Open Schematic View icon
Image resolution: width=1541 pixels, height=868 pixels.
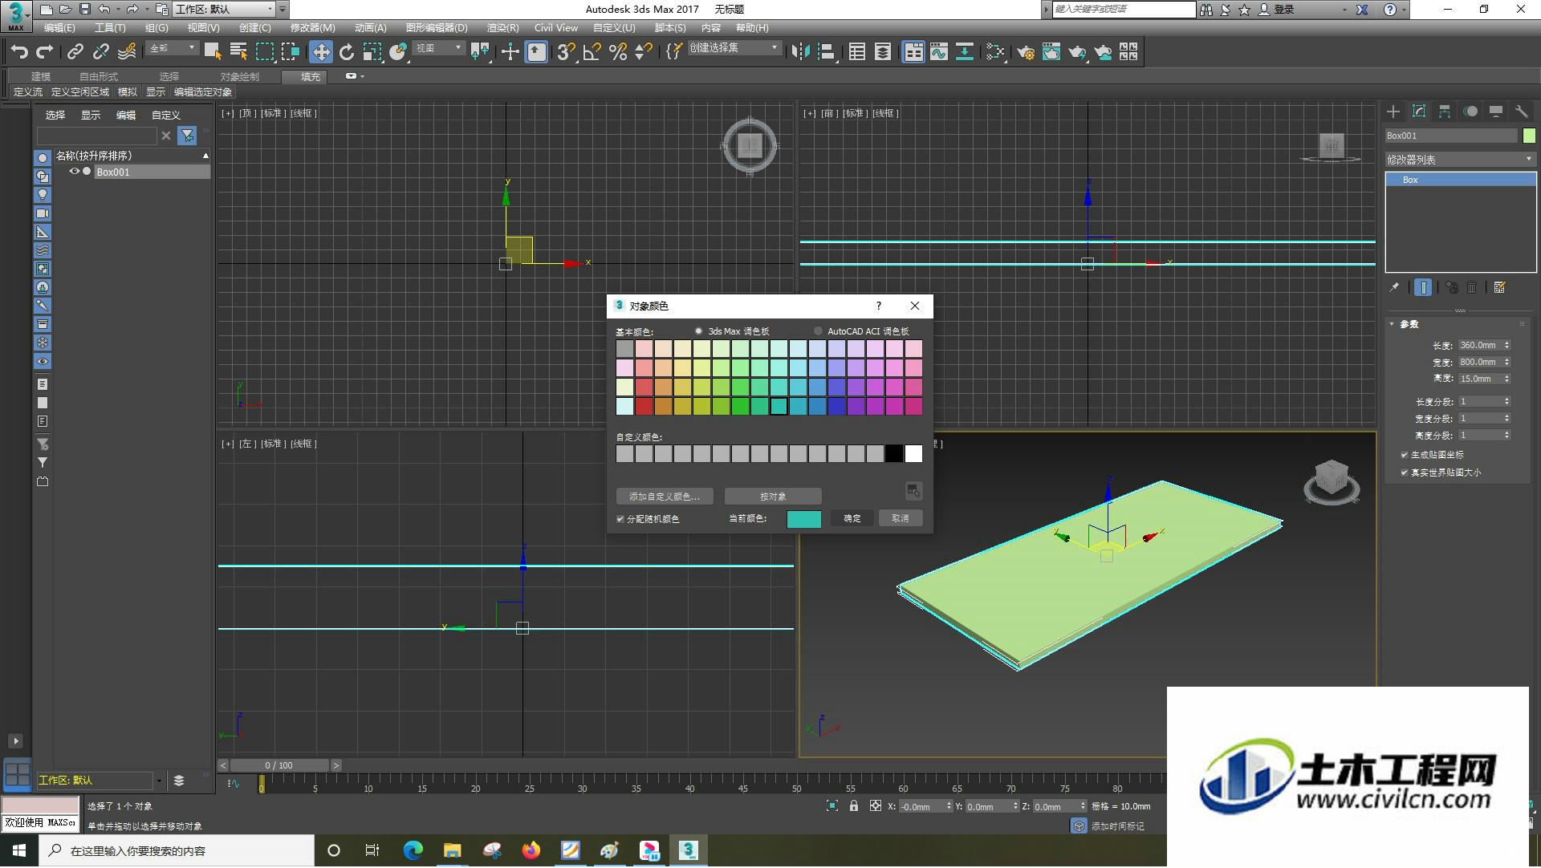point(965,52)
